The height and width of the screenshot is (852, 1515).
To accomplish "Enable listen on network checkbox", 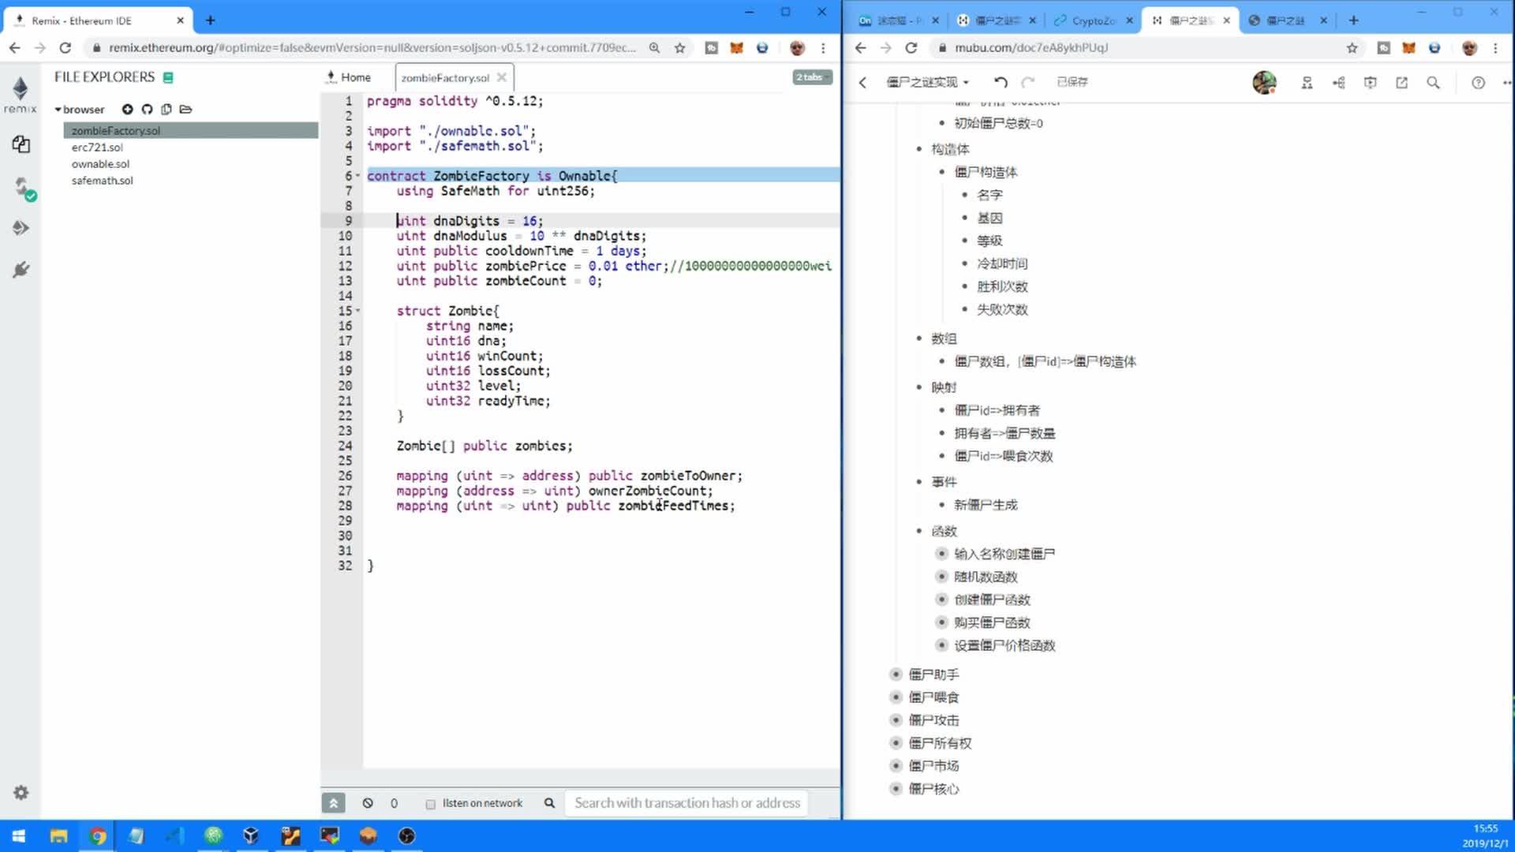I will [431, 804].
